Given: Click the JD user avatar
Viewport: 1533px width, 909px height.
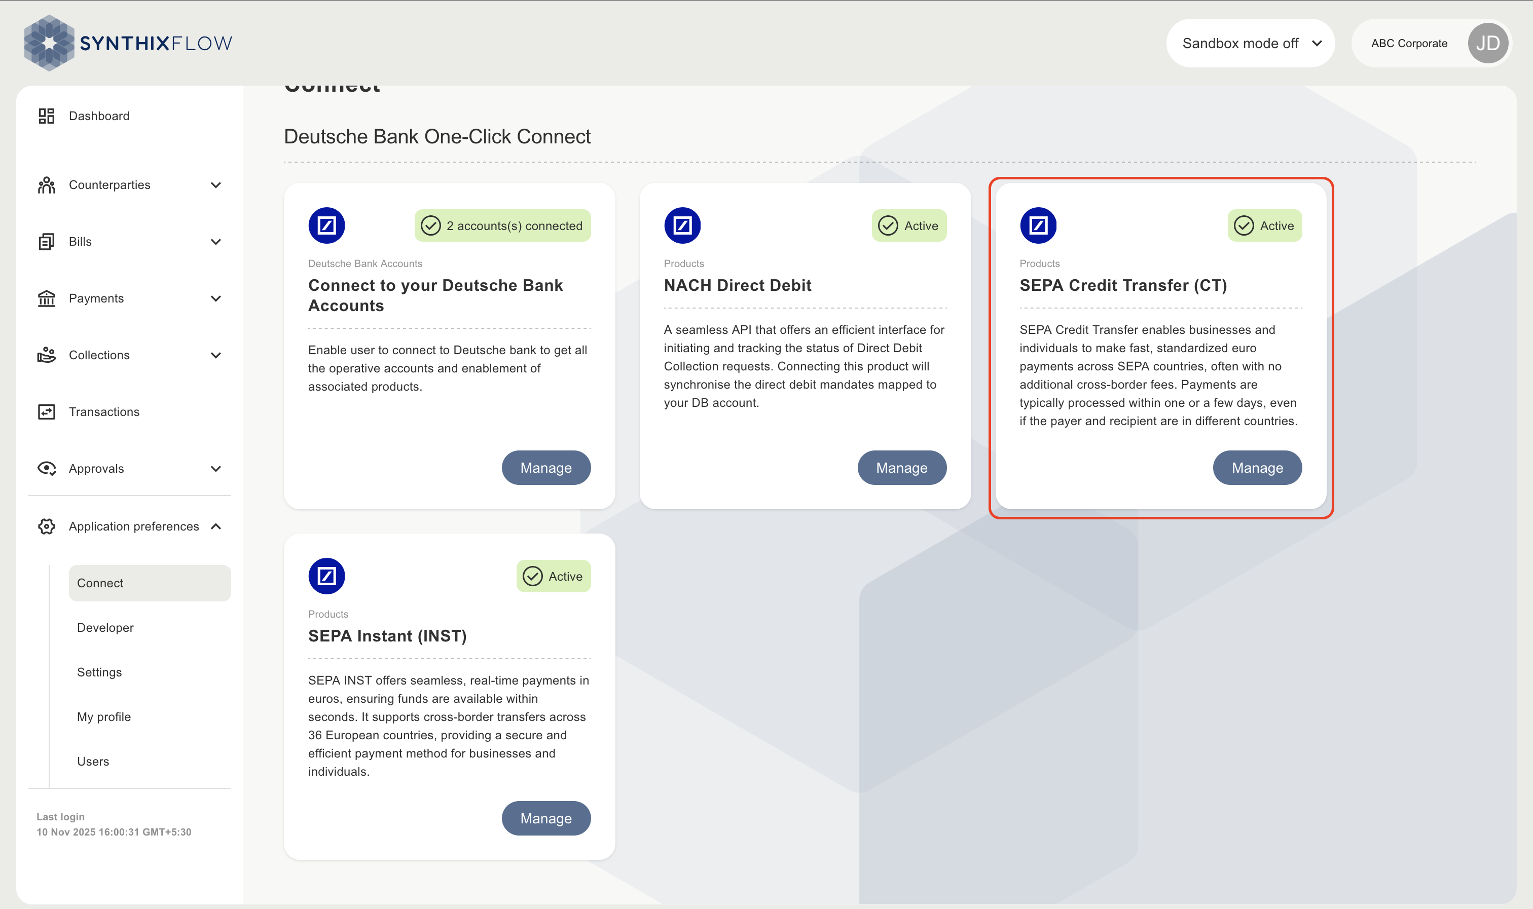Looking at the screenshot, I should pos(1488,44).
